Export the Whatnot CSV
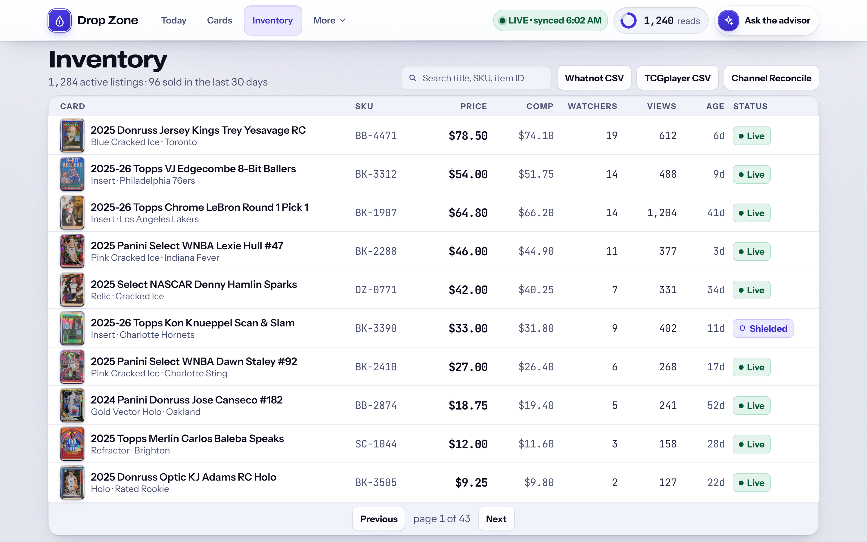Viewport: 867px width, 542px height. (594, 78)
